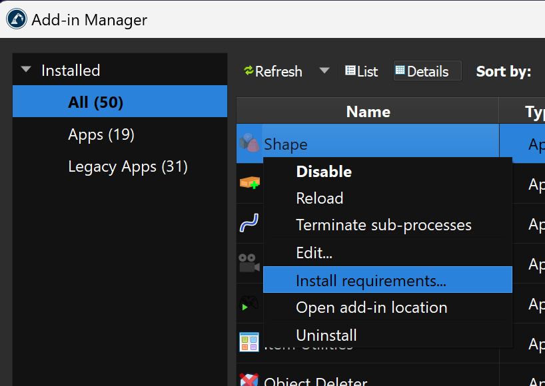Click the game controller add-in icon
Screen dimensions: 545x386
[249, 303]
